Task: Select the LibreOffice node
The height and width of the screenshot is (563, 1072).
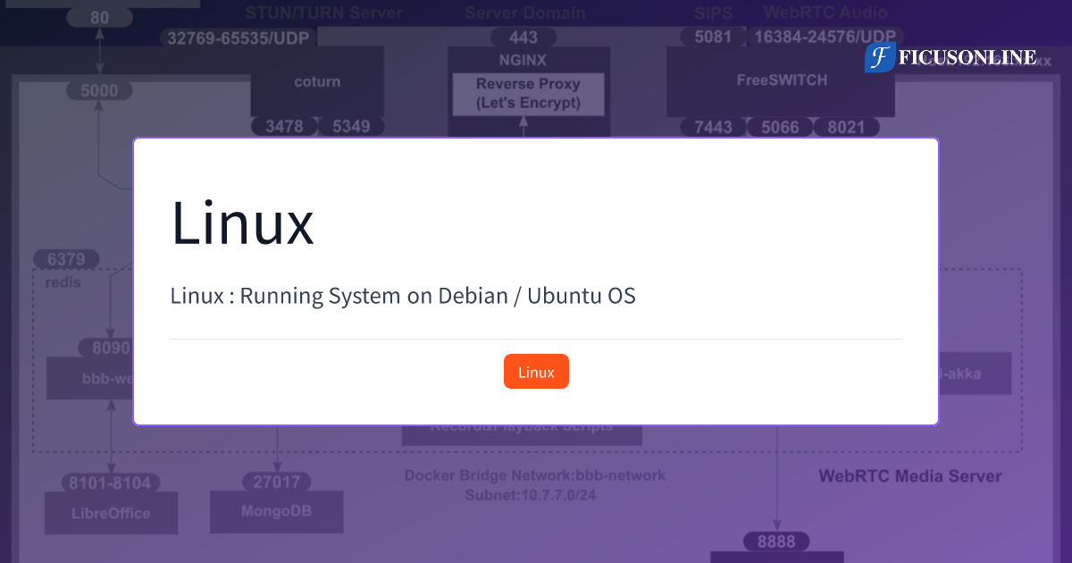Action: click(x=111, y=513)
